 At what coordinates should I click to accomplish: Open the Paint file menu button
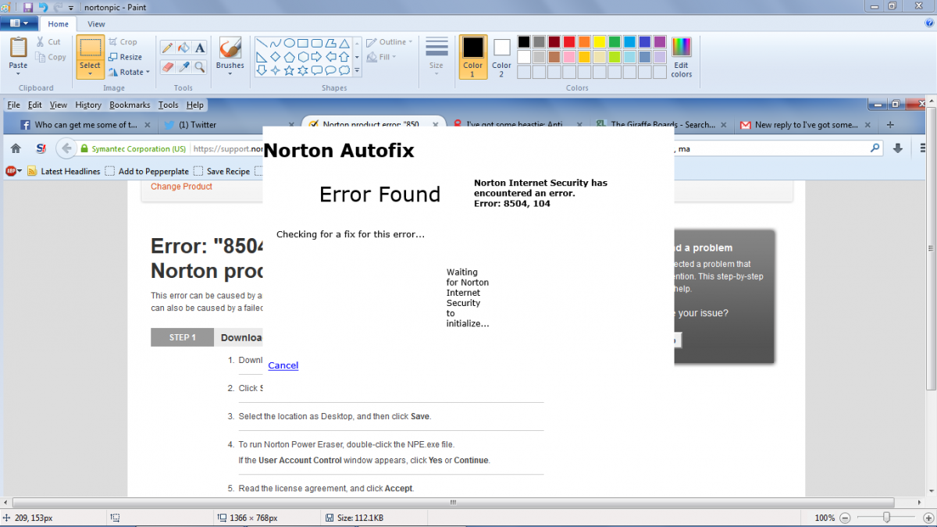(19, 23)
